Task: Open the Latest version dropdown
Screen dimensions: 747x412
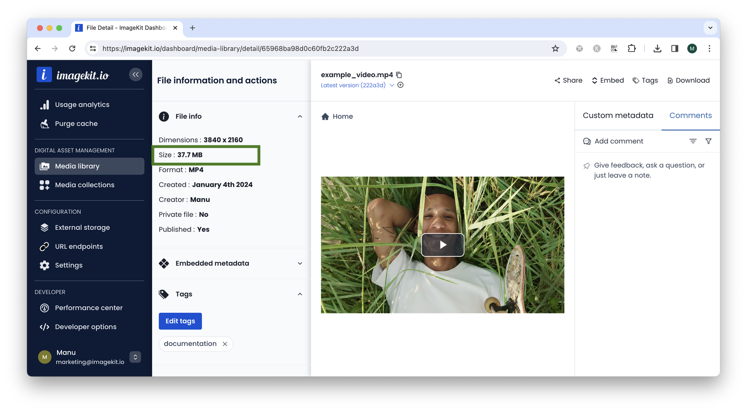Action: (x=392, y=85)
